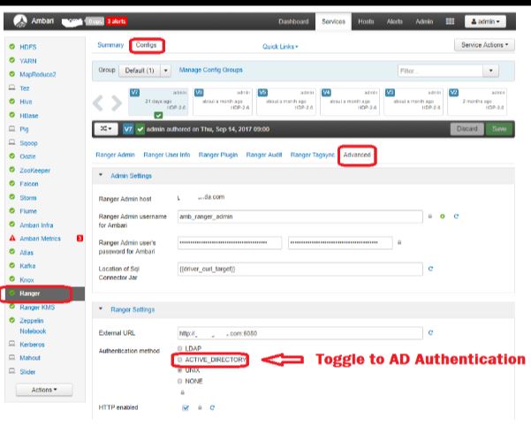This screenshot has width=531, height=426.
Task: Click the red alerts badge
Action: point(117,21)
